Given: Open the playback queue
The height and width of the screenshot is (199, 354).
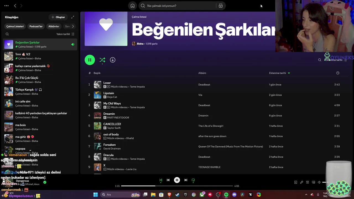Looking at the screenshot, I should [x=308, y=182].
